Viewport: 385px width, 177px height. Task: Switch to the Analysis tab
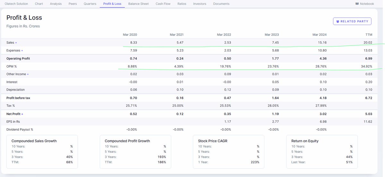pyautogui.click(x=56, y=4)
